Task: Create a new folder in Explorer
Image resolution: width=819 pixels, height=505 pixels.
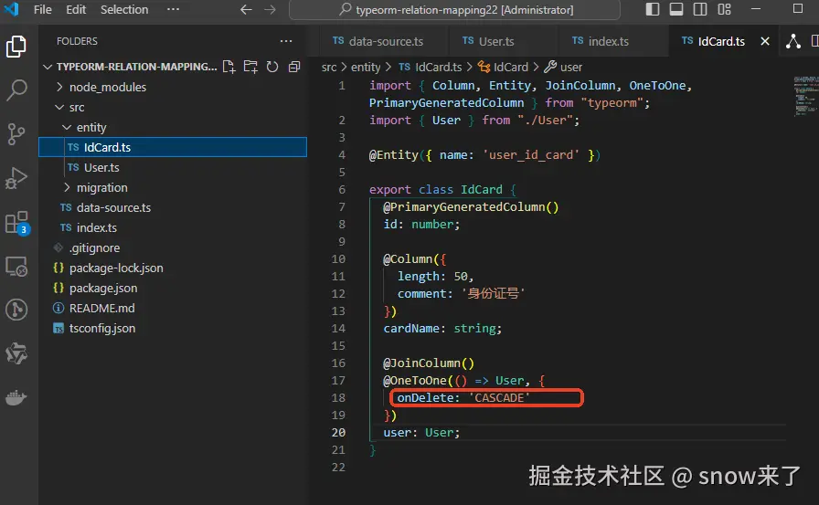Action: 250,67
